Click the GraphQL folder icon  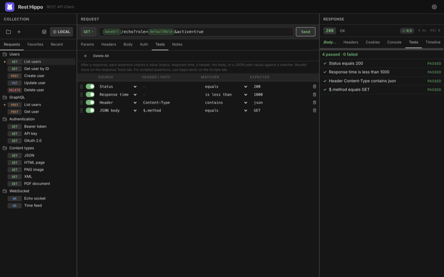tap(5, 97)
